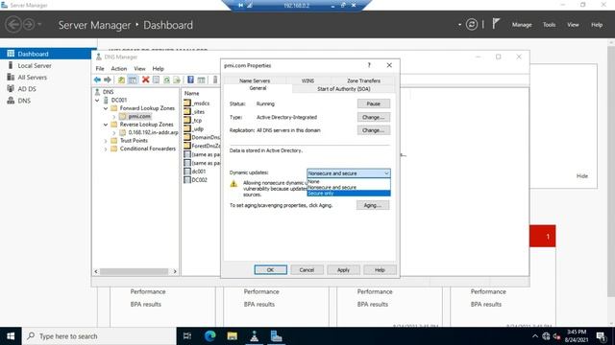Open the notifications flag in Server Manager
This screenshot has height=345, width=615.
[496, 24]
